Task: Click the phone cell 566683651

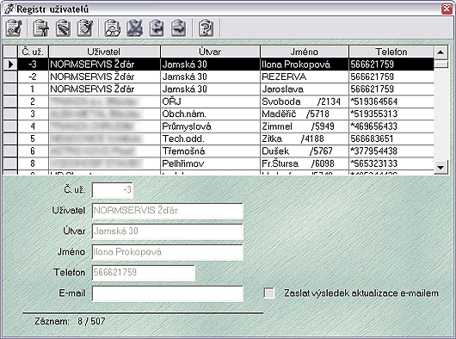Action: click(391, 139)
